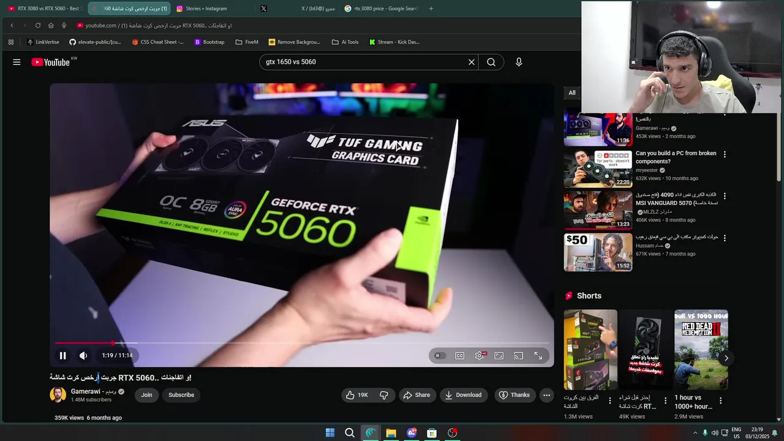The image size is (784, 441).
Task: Show the next Shorts with the arrow
Action: click(x=726, y=358)
